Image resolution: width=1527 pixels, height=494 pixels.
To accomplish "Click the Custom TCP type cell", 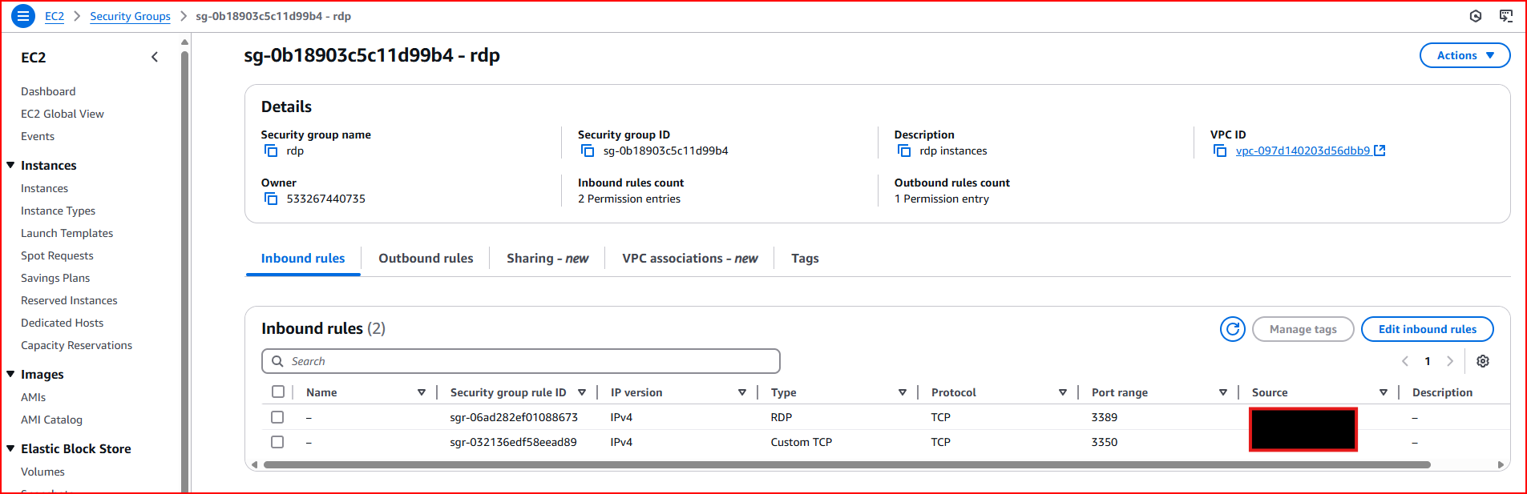I will (x=802, y=442).
